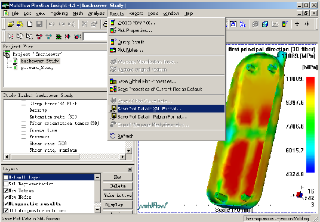The height and width of the screenshot is (222, 320).
Task: Click the Create New Plot menu icon
Action: point(113,23)
